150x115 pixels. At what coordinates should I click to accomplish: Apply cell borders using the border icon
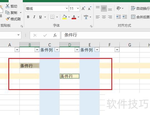(x=52, y=17)
